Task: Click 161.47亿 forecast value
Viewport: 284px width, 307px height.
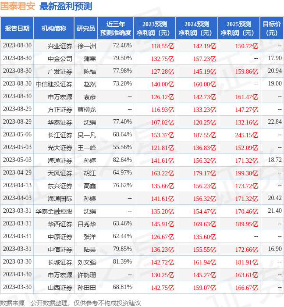Action: [x=247, y=97]
